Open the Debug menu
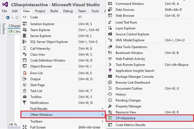194x129 pixels. [68, 11]
